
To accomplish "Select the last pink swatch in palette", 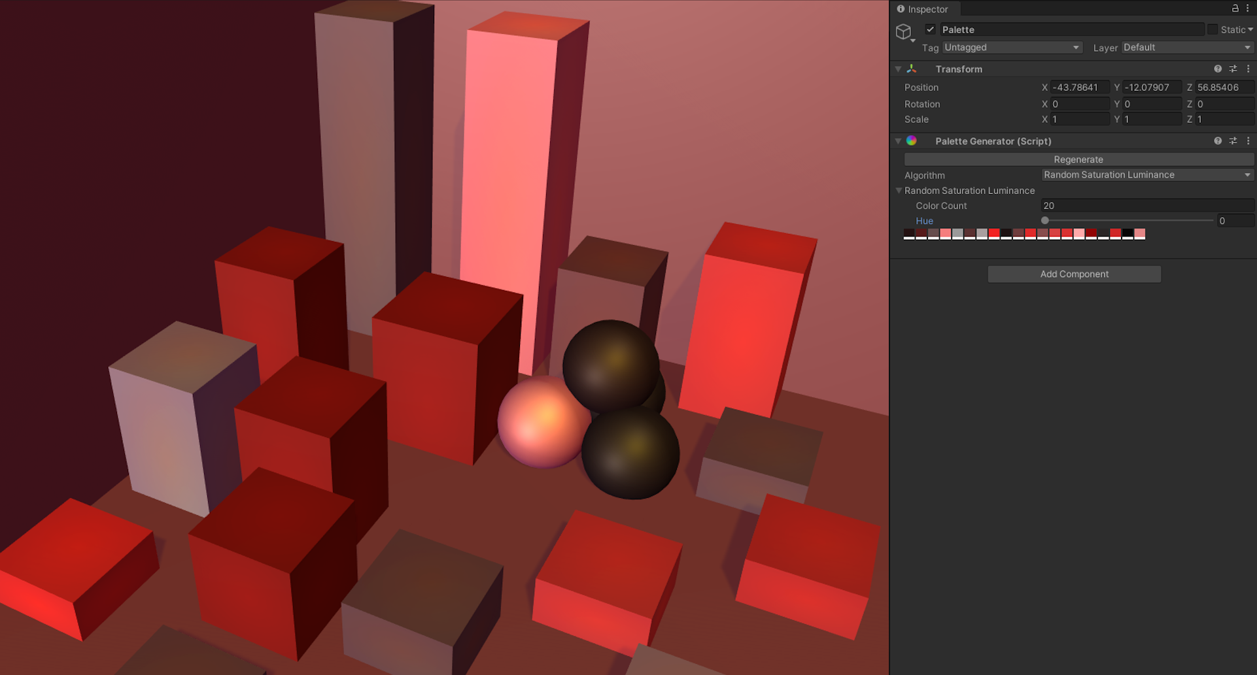I will pos(1140,234).
